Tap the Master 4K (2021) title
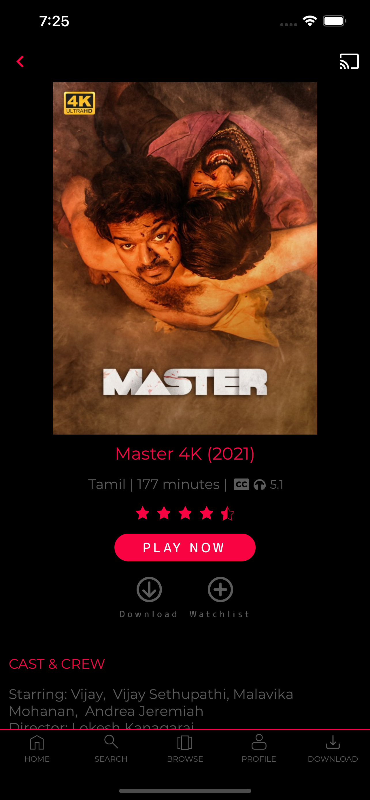 [x=185, y=454]
